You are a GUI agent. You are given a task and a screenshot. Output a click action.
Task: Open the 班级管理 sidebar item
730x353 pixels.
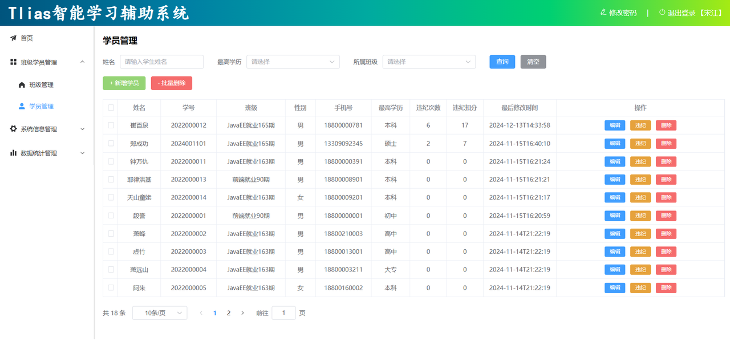pyautogui.click(x=41, y=85)
